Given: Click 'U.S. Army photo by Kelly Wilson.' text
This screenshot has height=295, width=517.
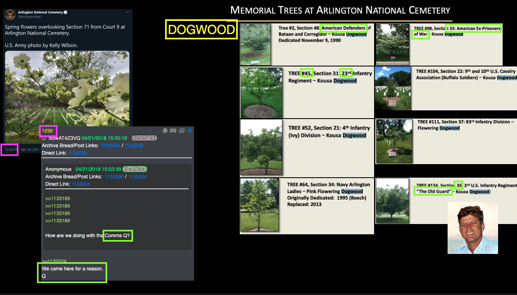Looking at the screenshot, I should tap(41, 45).
